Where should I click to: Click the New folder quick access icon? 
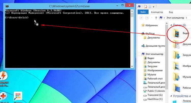pyautogui.click(x=150, y=7)
